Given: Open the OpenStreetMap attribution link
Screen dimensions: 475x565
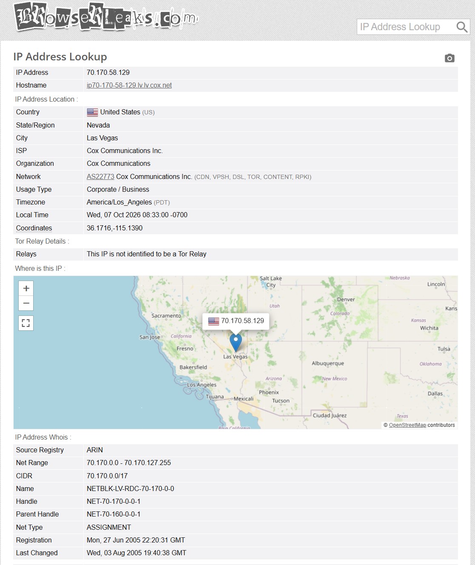Looking at the screenshot, I should click(x=407, y=425).
